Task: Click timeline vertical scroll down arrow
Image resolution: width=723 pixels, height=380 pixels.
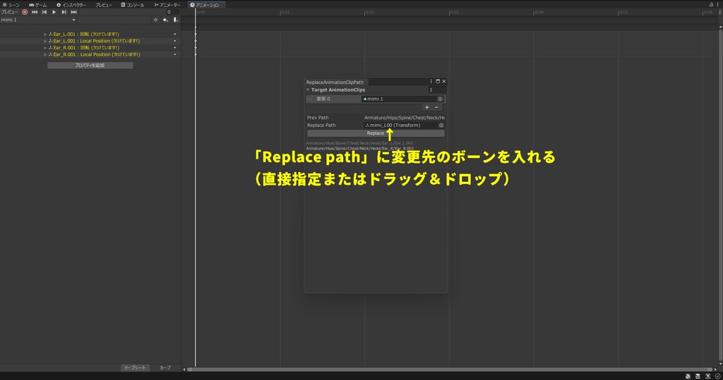Action: tap(720, 364)
